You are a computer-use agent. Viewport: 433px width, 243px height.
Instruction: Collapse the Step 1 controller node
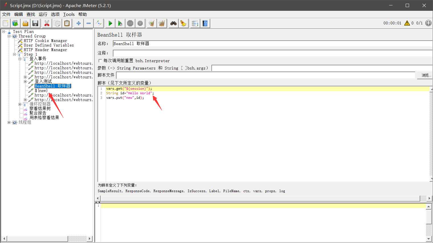point(14,54)
